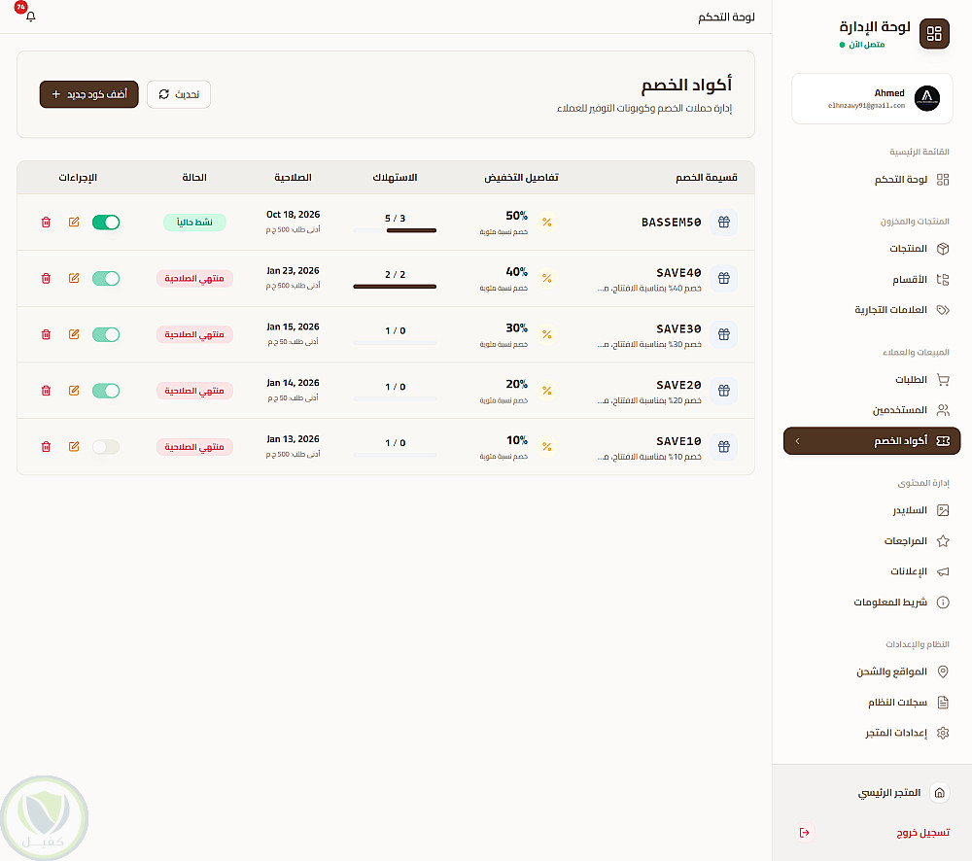Enable the SAVE10 coupon toggle

click(x=106, y=447)
